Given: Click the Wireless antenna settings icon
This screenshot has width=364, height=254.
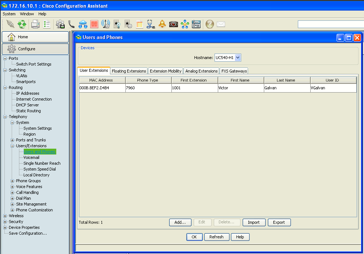Looking at the screenshot, I should tap(106, 24).
